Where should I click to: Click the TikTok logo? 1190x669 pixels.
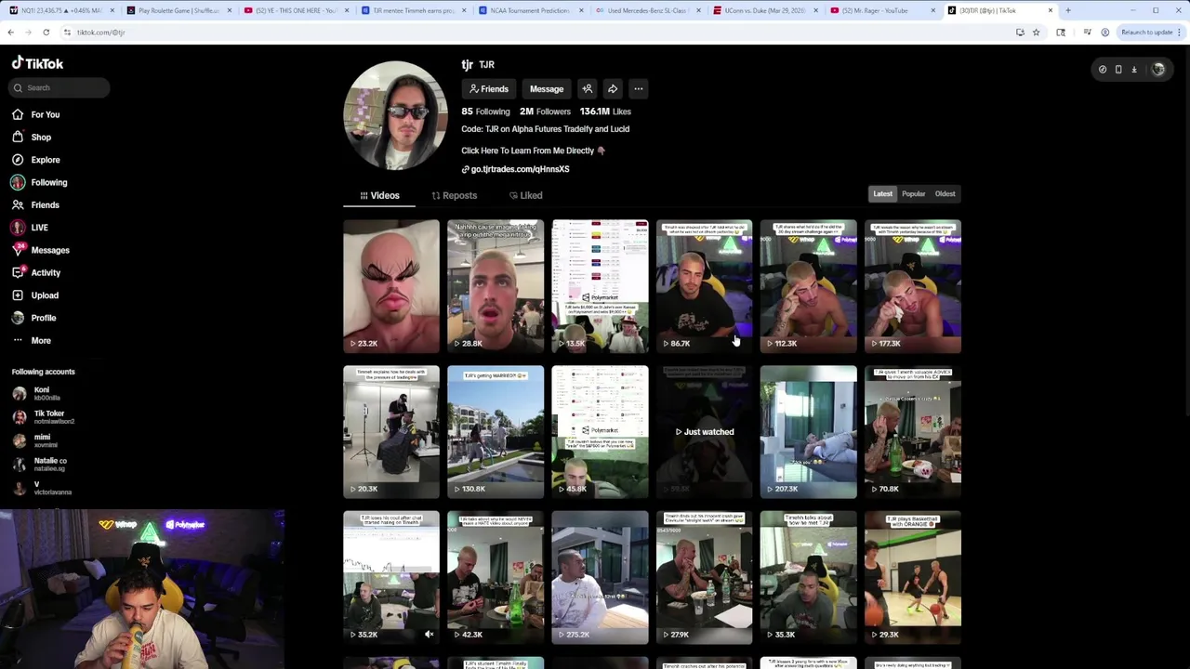tap(37, 63)
